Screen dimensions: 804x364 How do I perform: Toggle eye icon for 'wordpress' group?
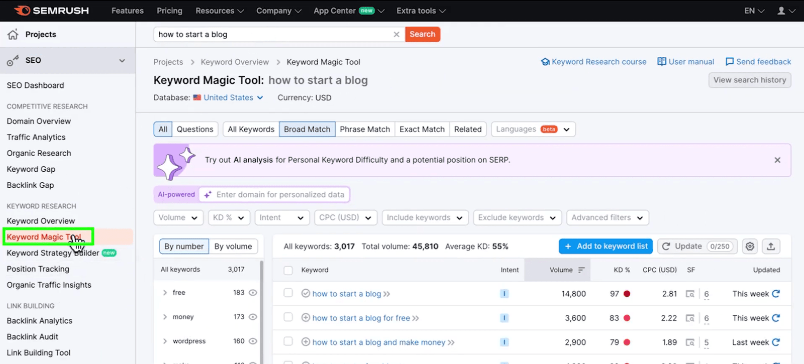coord(253,341)
